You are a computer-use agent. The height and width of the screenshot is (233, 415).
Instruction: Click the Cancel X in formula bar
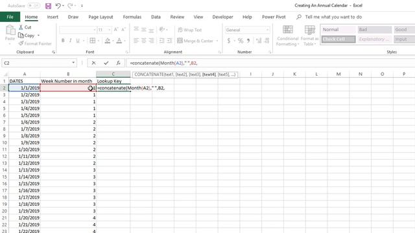point(93,63)
